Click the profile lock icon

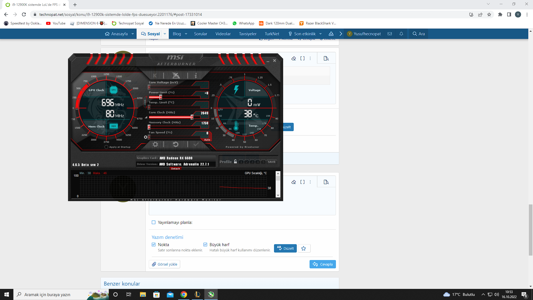click(x=235, y=162)
